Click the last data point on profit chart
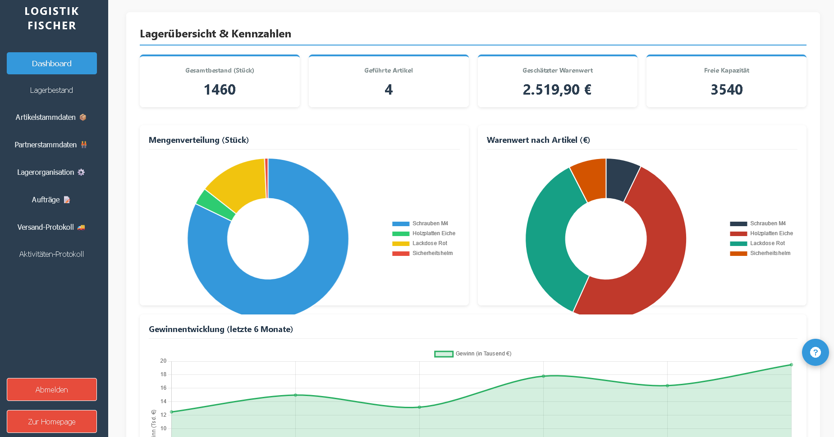The height and width of the screenshot is (437, 834). coord(791,365)
